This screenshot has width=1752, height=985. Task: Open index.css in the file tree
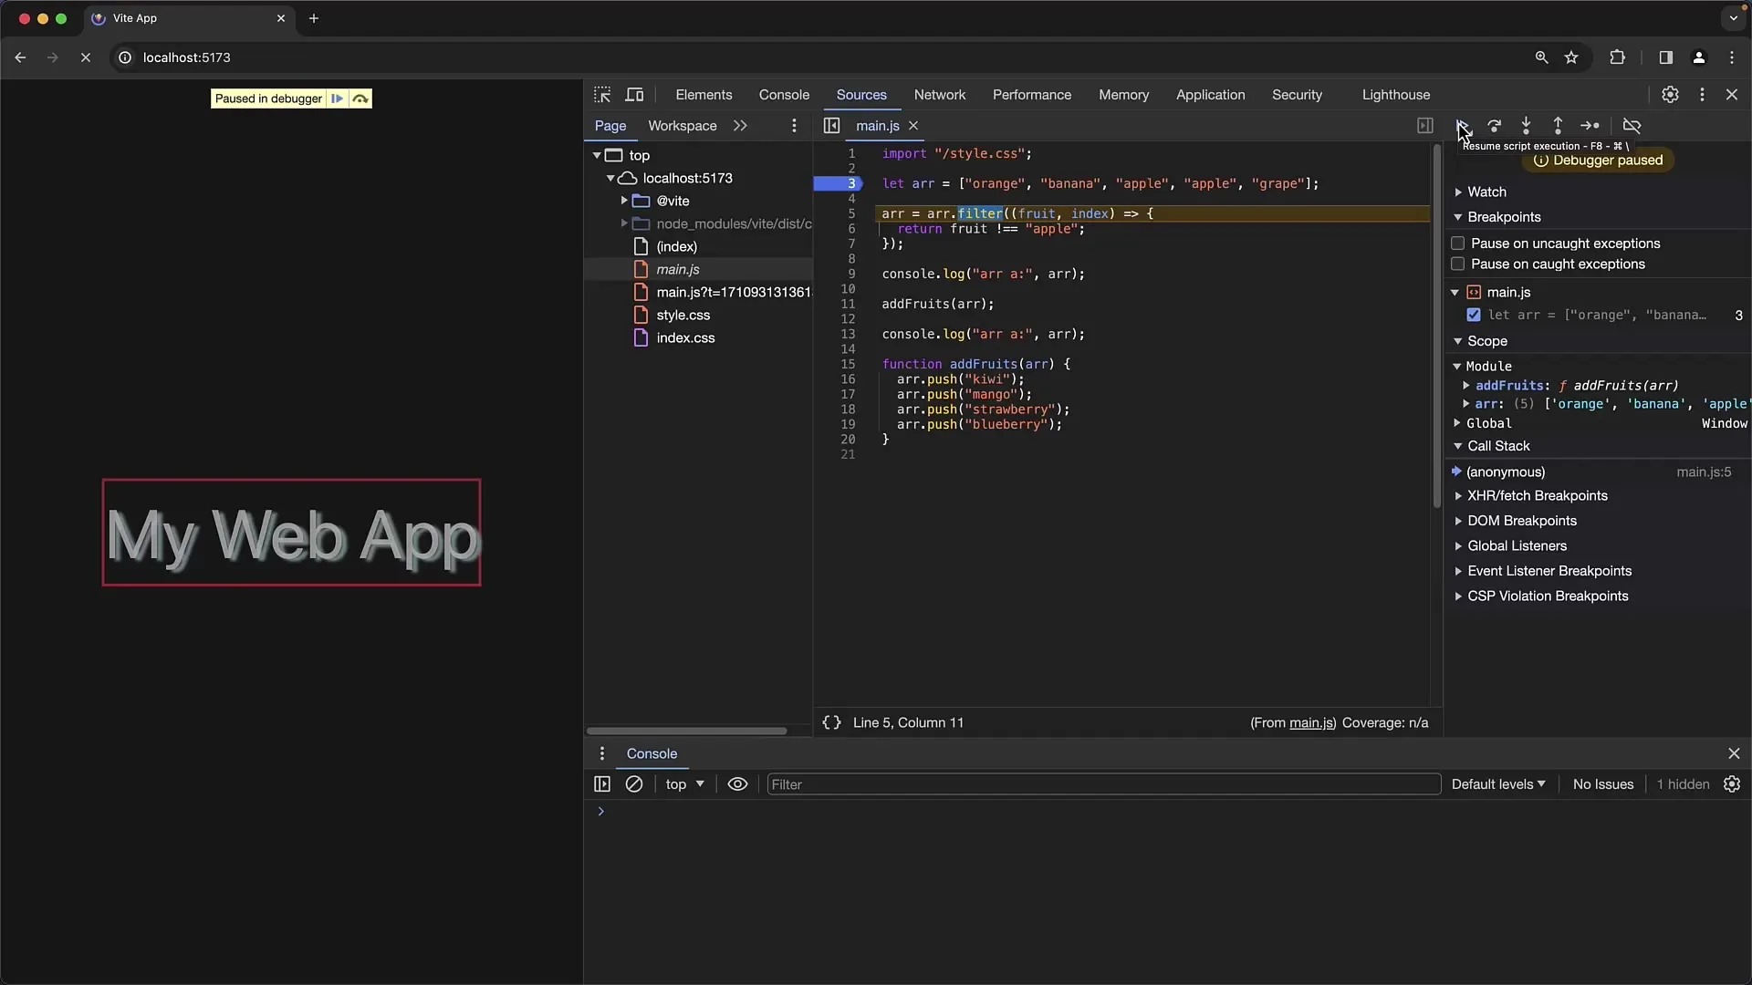click(x=685, y=337)
